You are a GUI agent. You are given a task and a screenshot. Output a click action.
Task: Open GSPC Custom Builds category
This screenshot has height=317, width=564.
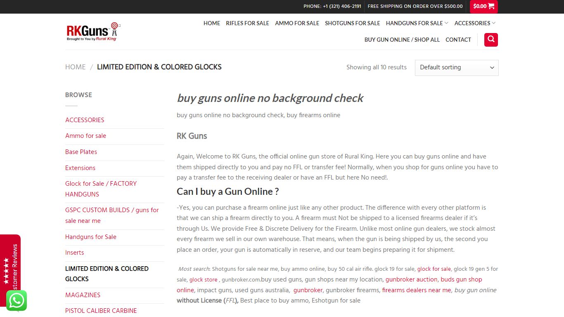pyautogui.click(x=112, y=215)
